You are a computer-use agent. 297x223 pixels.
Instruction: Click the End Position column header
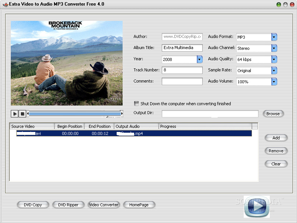pos(99,126)
